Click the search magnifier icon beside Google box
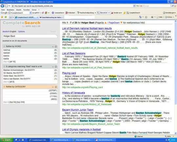 [x=173, y=6]
